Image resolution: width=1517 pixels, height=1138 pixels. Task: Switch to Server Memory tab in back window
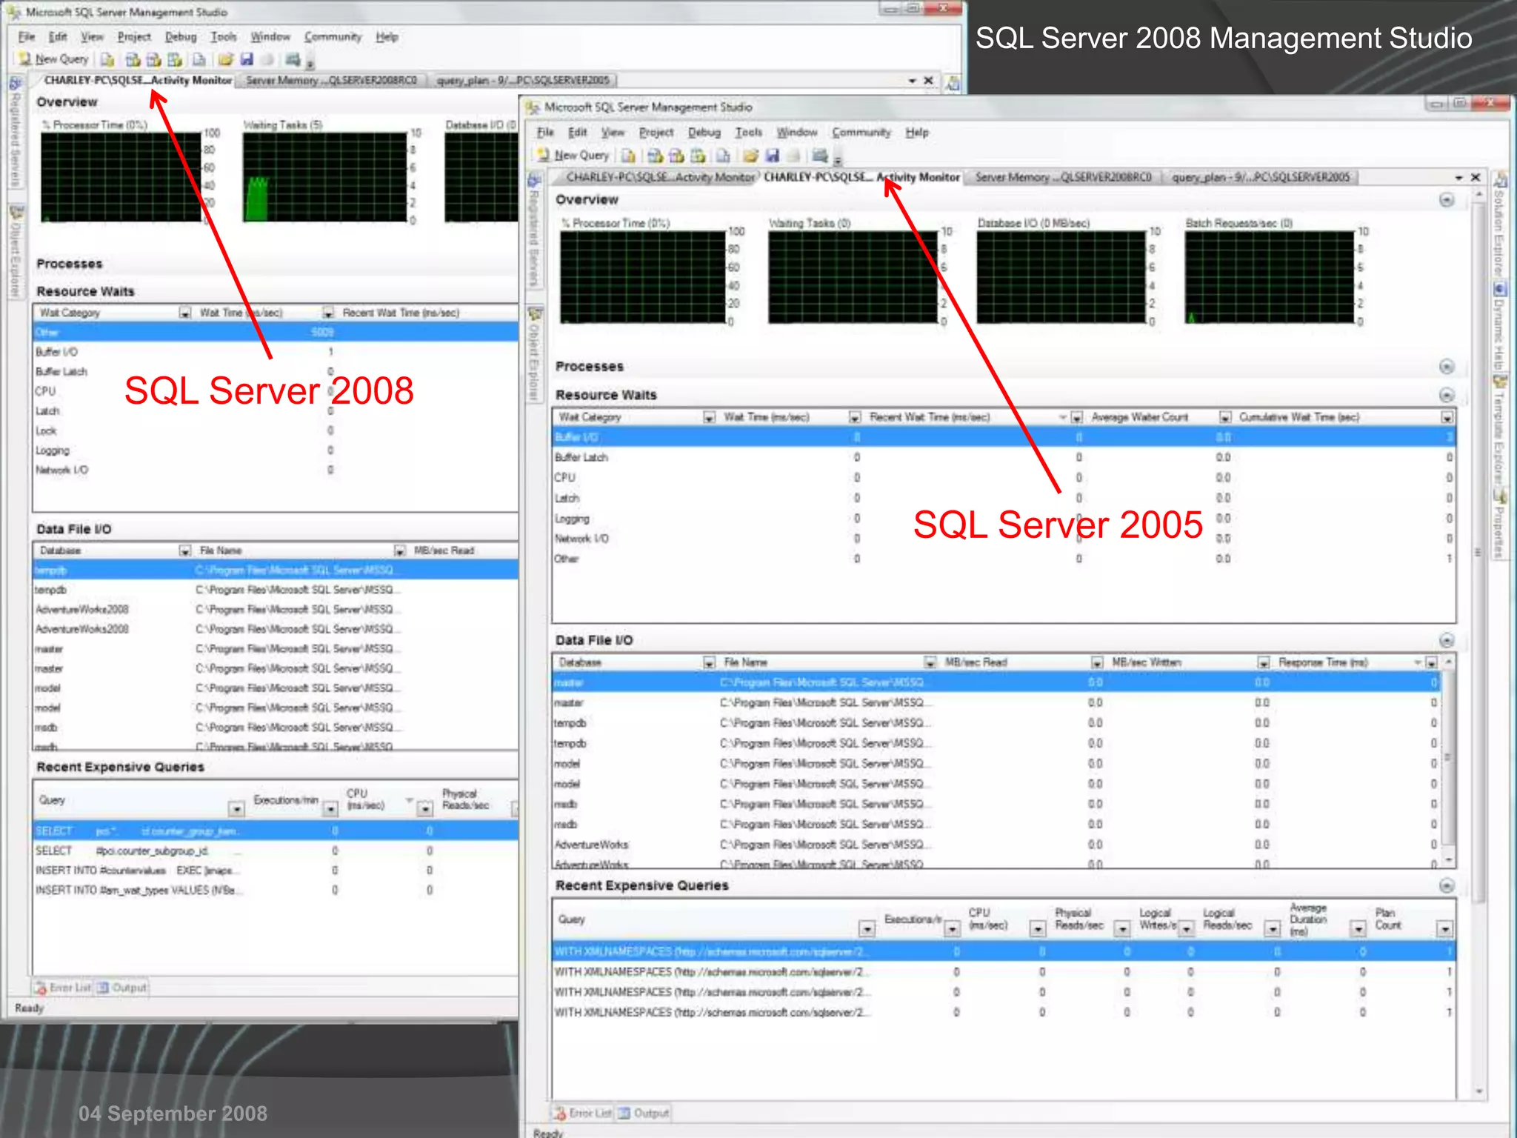point(331,80)
